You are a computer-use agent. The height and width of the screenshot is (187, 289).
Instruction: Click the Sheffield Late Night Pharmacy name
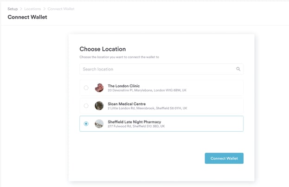pyautogui.click(x=134, y=122)
